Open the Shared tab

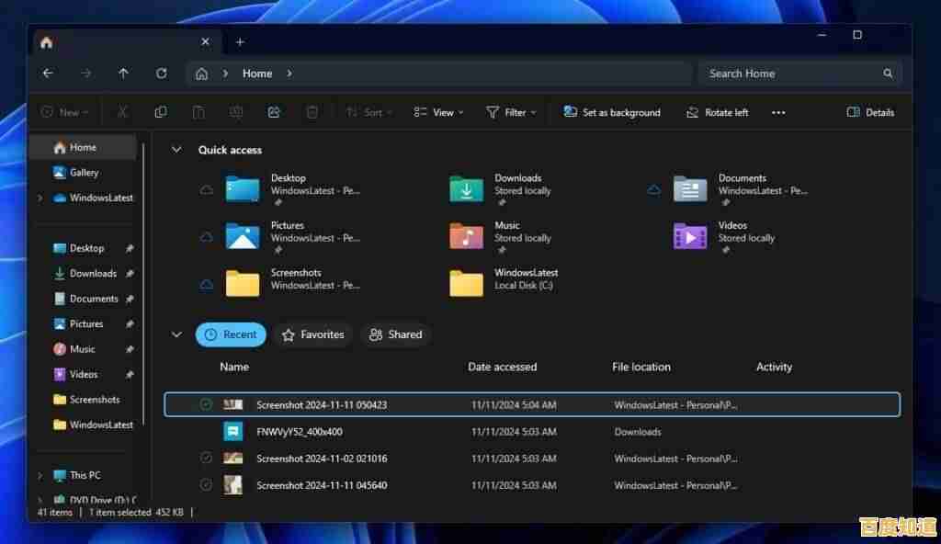click(396, 334)
